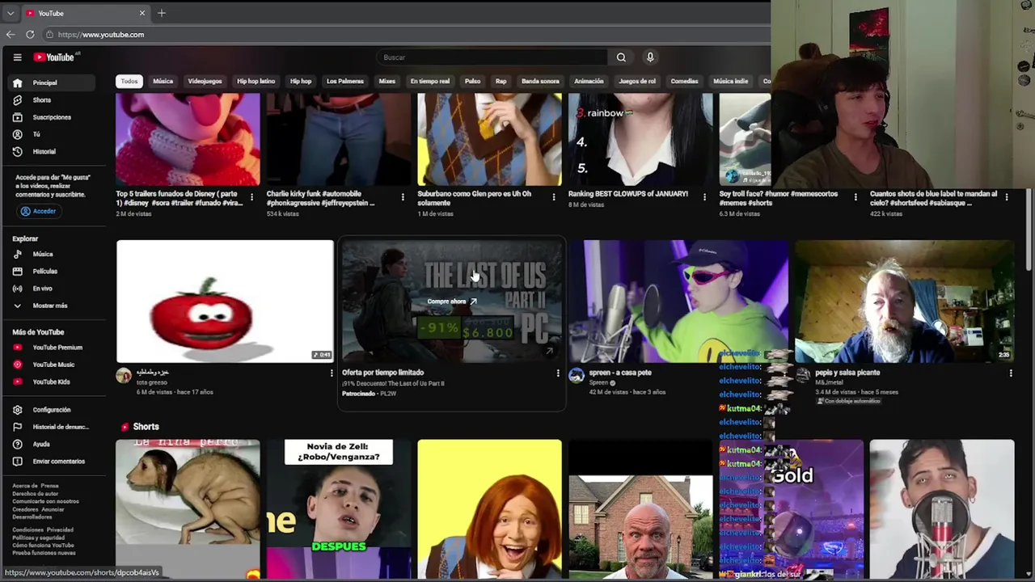Select the Animación filter chip

[589, 81]
